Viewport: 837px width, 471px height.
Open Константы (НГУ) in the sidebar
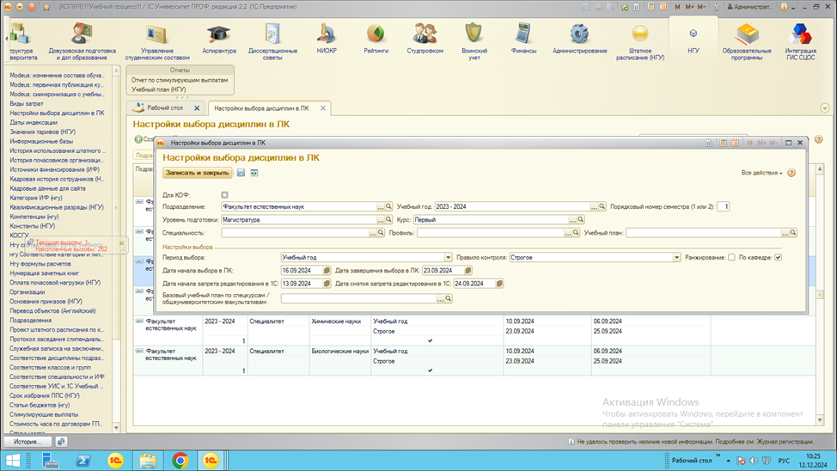point(32,226)
